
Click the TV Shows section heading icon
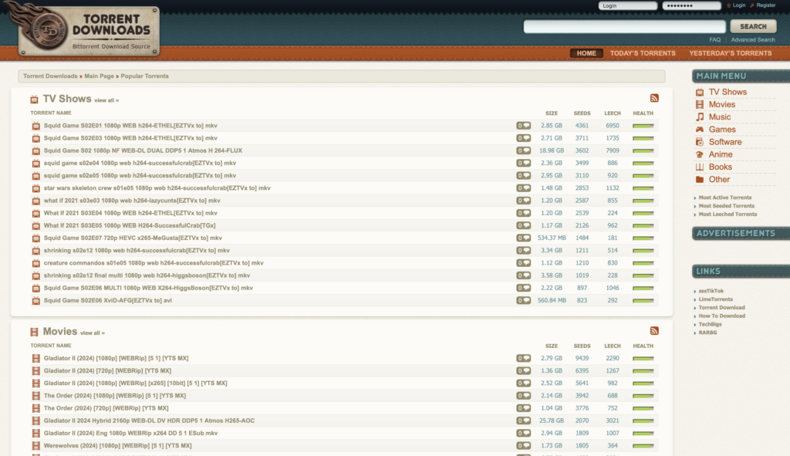(34, 100)
